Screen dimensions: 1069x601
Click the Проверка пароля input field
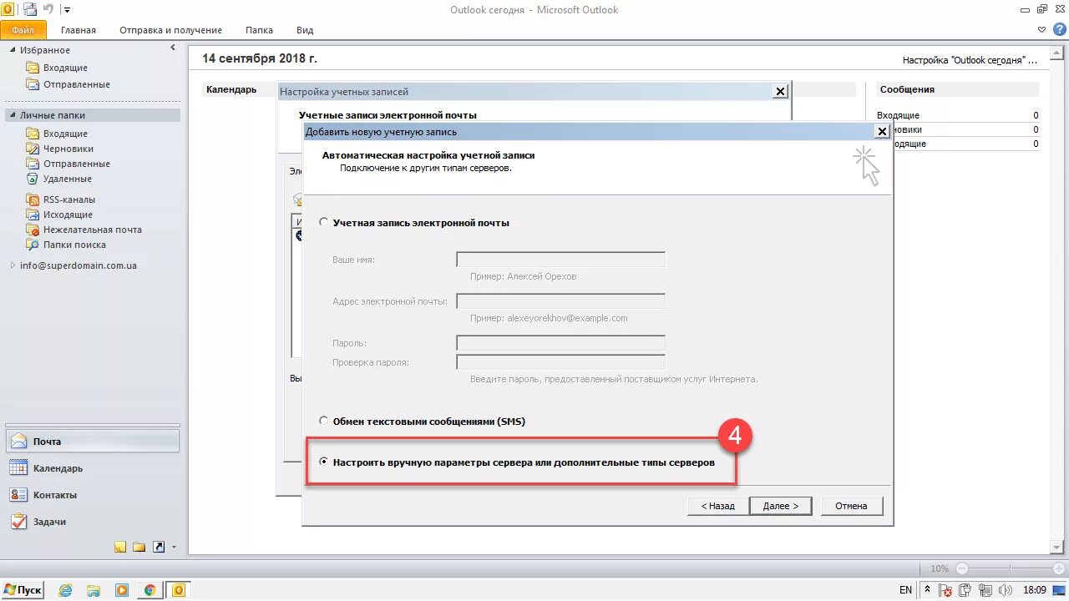tap(560, 362)
